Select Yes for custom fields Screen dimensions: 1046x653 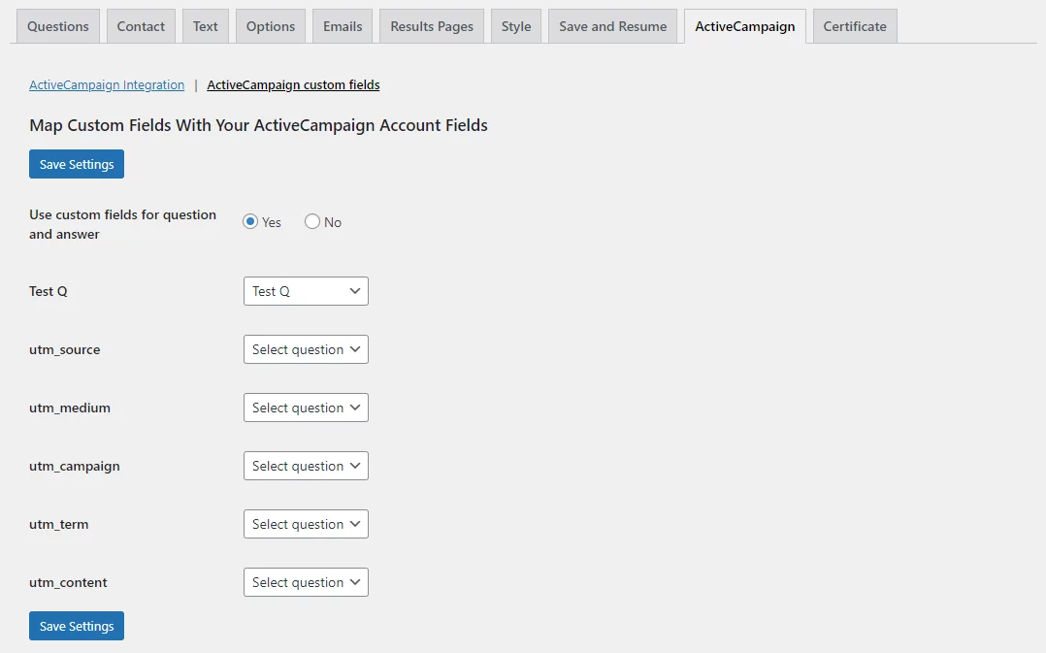point(250,221)
